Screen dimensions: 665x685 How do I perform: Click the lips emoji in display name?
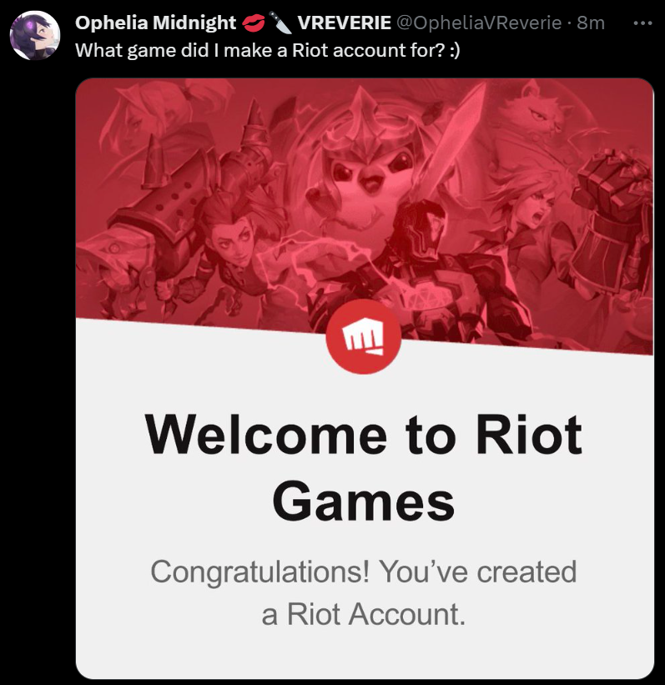[x=254, y=23]
